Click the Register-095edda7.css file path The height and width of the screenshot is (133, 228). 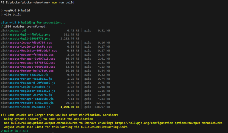tap(29, 51)
